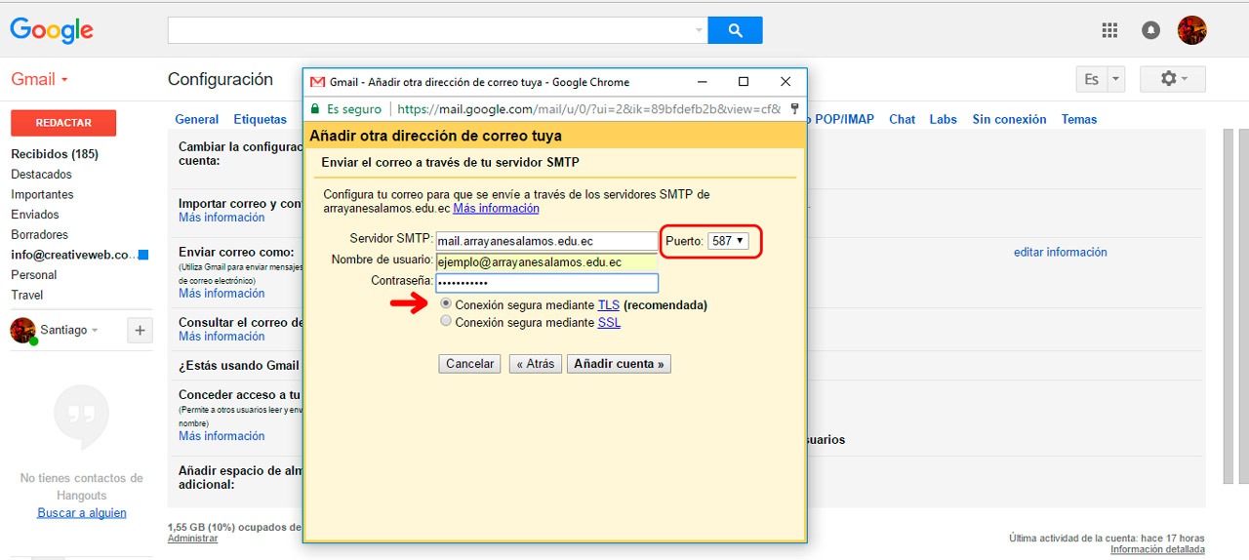The height and width of the screenshot is (560, 1249).
Task: Click the Hangouts quote bubble icon
Action: coord(82,417)
